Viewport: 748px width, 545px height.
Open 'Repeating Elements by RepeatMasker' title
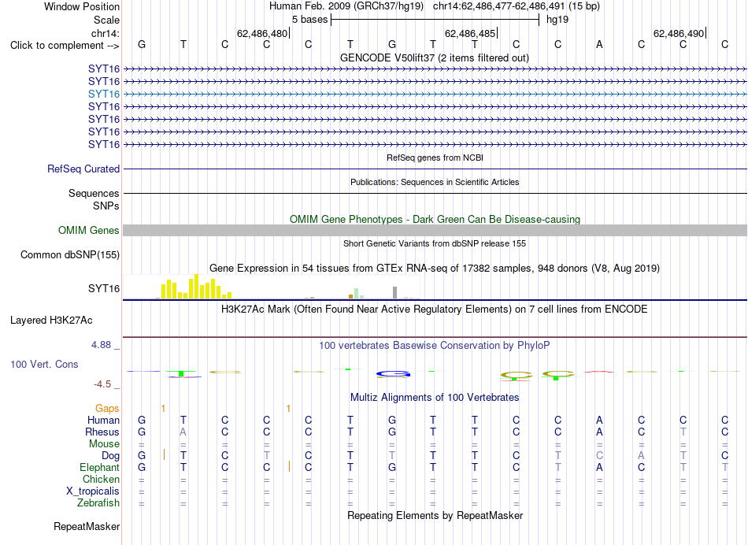pyautogui.click(x=435, y=515)
